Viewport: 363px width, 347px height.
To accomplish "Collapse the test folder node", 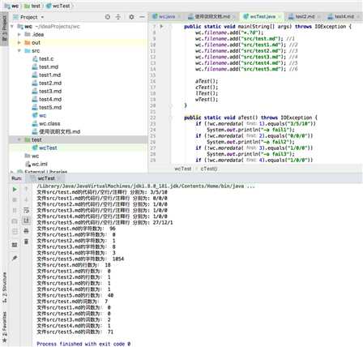I will tap(19, 139).
